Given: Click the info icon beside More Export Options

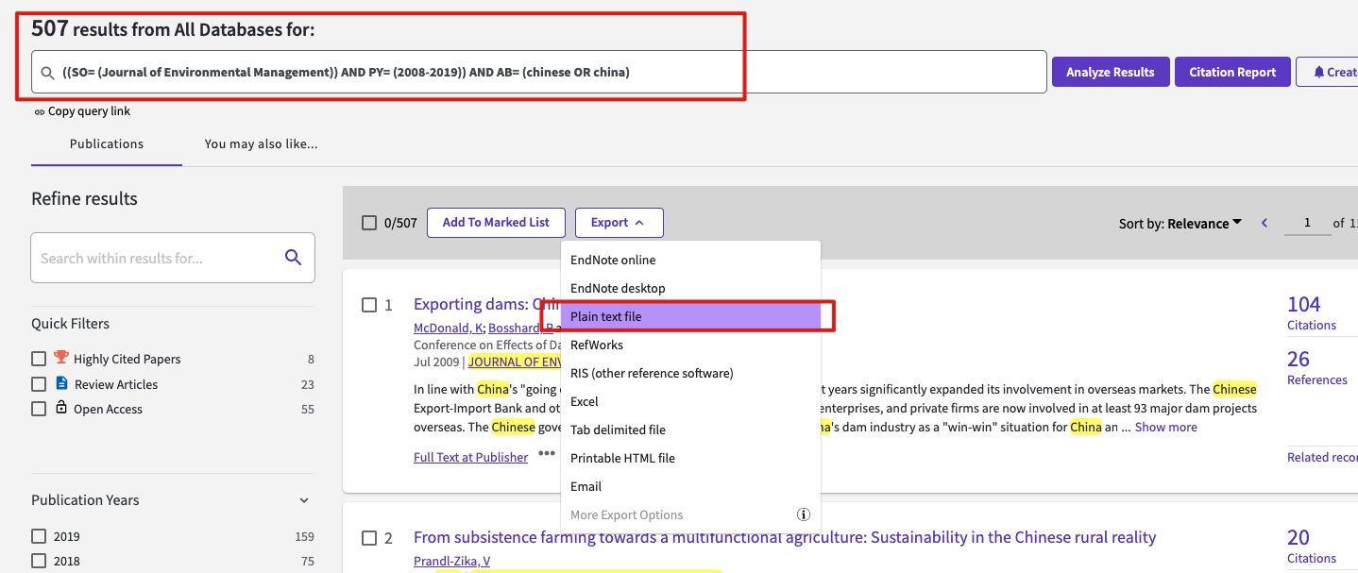Looking at the screenshot, I should click(804, 515).
